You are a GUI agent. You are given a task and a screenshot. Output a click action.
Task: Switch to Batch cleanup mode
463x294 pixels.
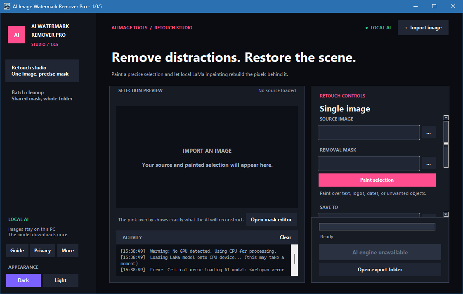click(42, 95)
